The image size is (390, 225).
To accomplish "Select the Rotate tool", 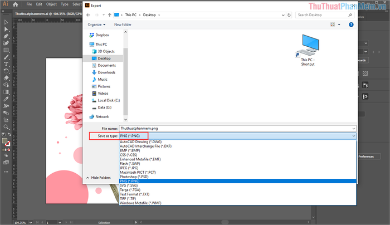I will (x=6, y=71).
